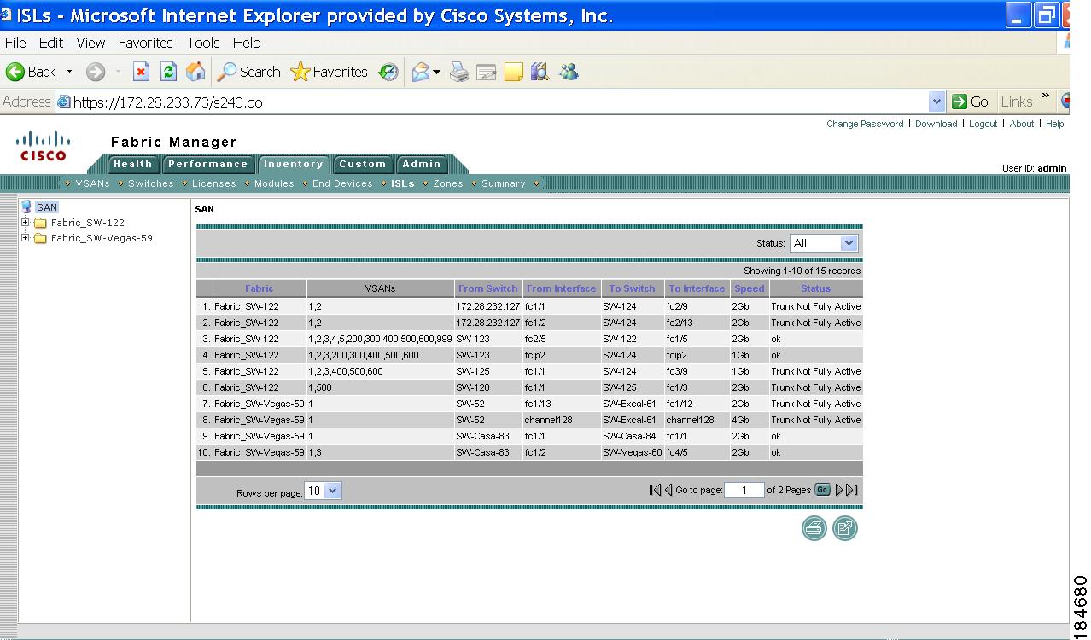Click the Go page navigation button
This screenshot has width=1091, height=640.
pos(821,490)
